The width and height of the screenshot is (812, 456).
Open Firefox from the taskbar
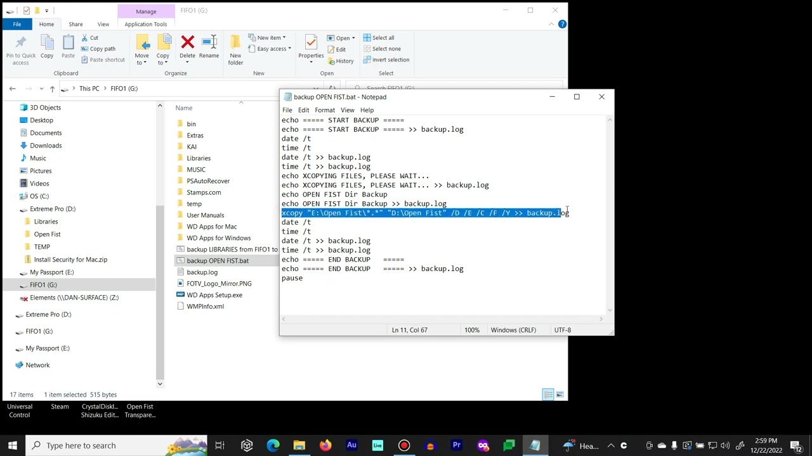pyautogui.click(x=325, y=445)
